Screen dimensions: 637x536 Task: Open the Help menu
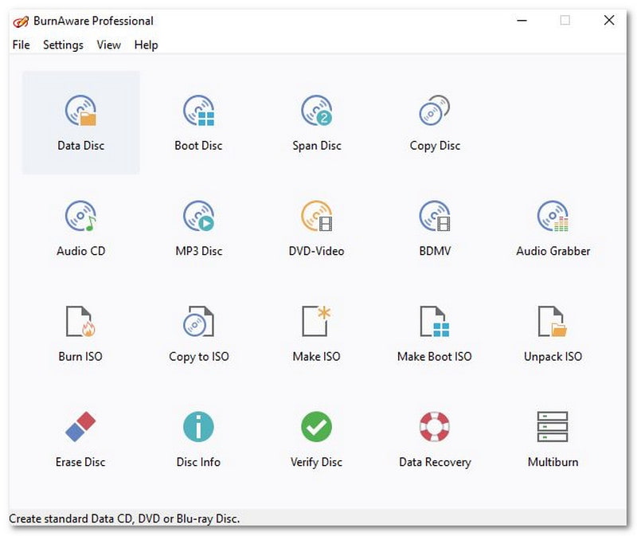pyautogui.click(x=147, y=45)
